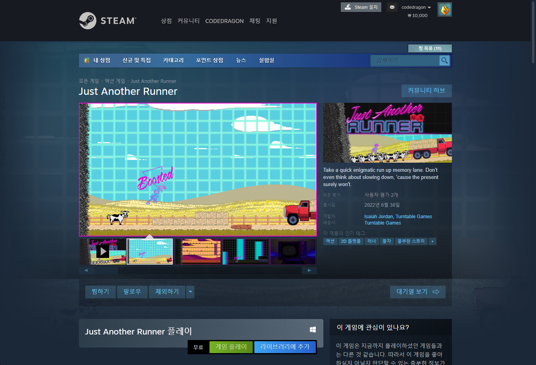Play the trailer video thumbnail
The width and height of the screenshot is (536, 365).
tap(103, 251)
